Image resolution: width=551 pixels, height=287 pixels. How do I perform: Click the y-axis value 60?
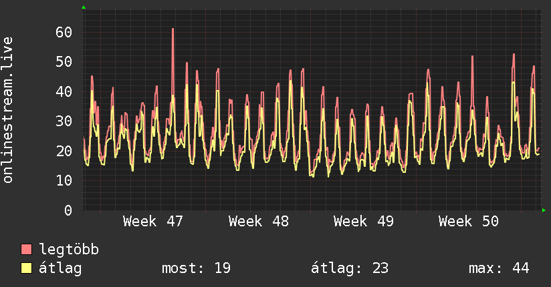64,32
